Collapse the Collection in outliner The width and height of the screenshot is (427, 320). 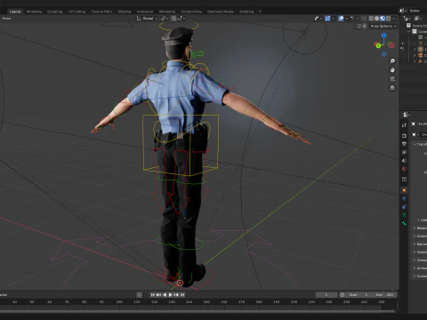pos(409,31)
